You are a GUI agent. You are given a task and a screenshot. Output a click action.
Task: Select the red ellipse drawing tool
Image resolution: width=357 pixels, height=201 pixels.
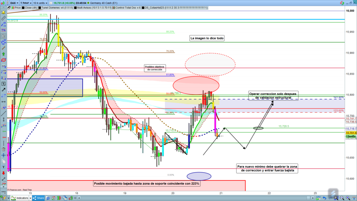(3, 60)
